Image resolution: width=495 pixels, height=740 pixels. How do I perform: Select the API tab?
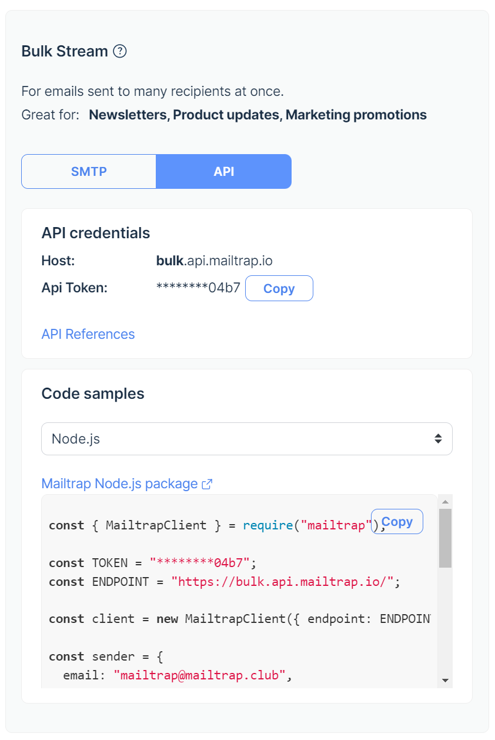[223, 171]
